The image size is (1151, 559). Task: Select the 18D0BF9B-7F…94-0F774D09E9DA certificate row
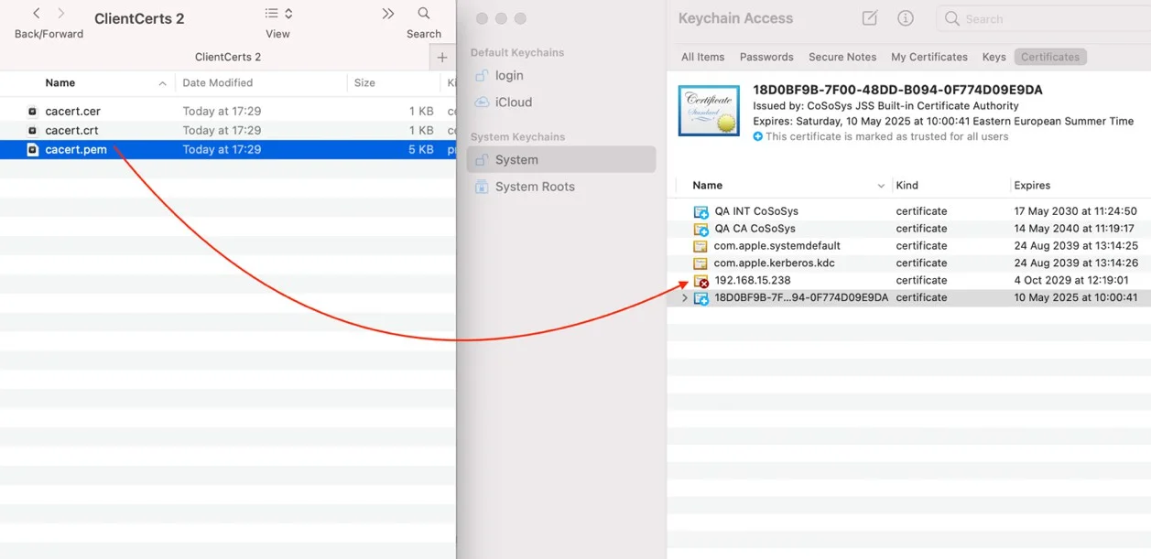tap(908, 298)
